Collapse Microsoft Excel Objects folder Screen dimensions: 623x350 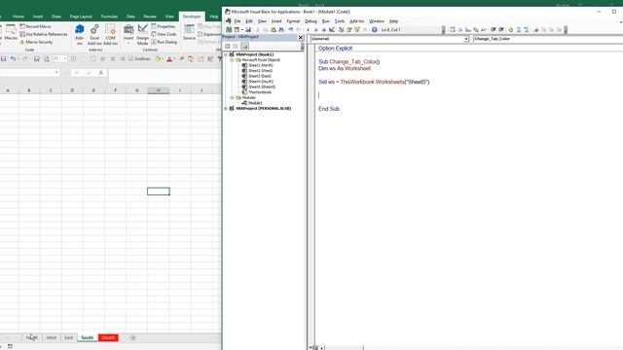pyautogui.click(x=232, y=60)
